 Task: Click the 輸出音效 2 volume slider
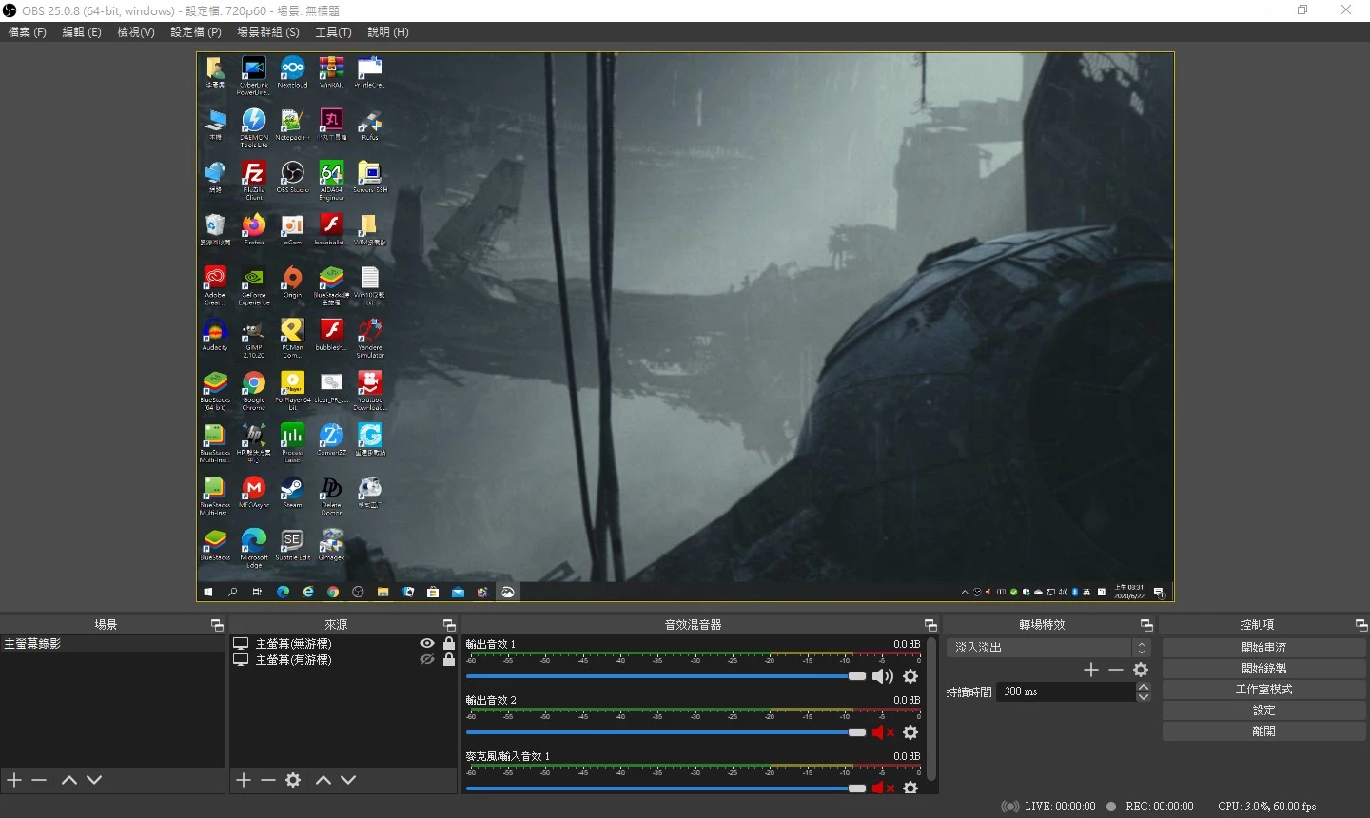[x=666, y=732]
